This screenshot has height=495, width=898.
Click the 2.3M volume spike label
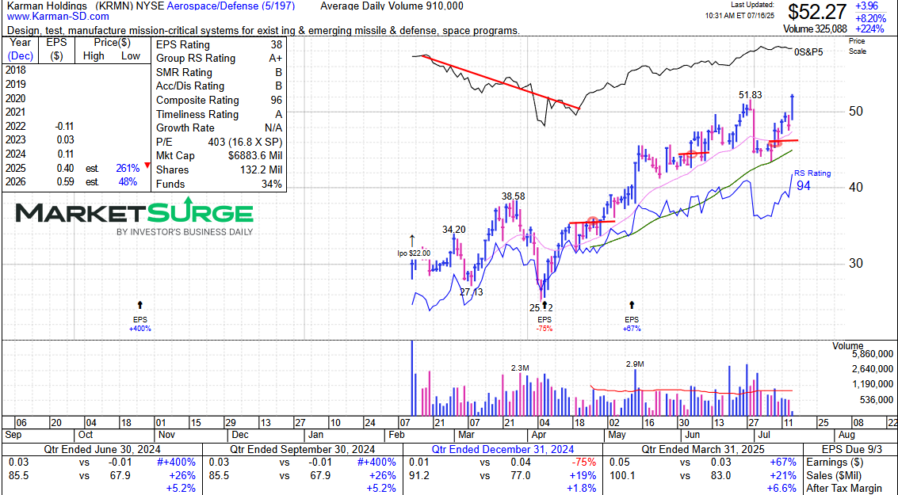[x=519, y=368]
